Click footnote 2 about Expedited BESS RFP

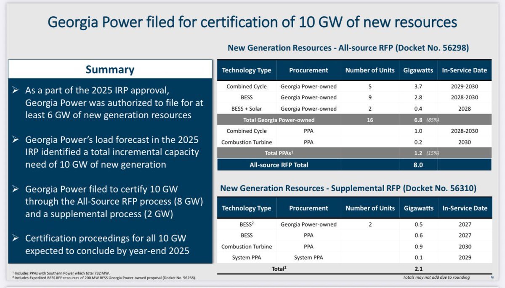[x=104, y=278]
